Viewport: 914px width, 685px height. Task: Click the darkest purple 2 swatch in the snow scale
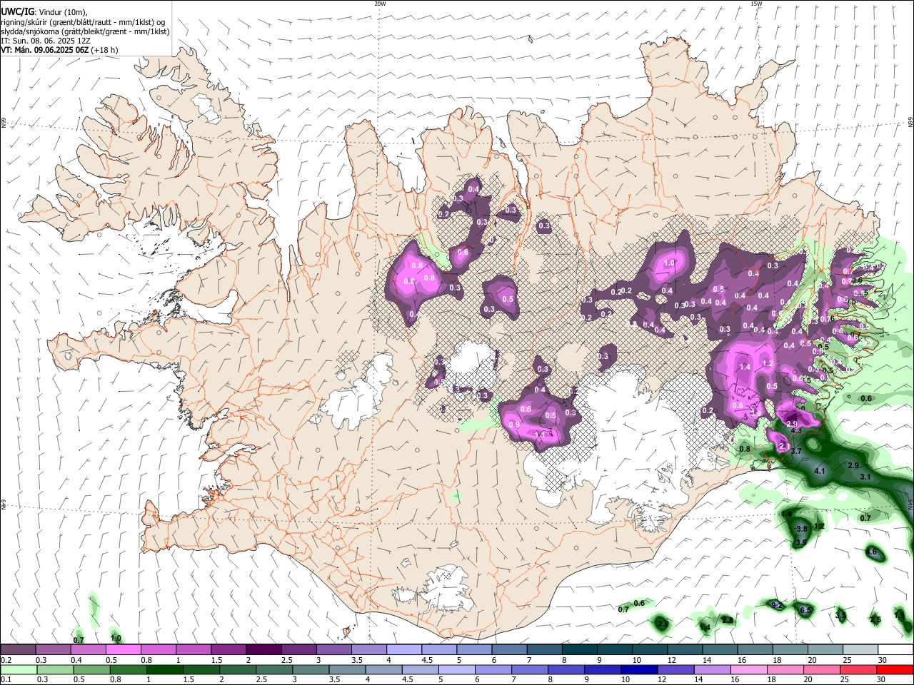tap(263, 650)
